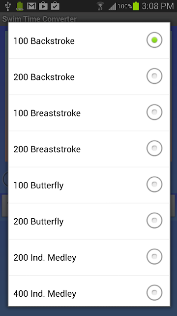The height and width of the screenshot is (316, 177).
Task: Tap the 100 Butterfly list item label
Action: click(38, 186)
